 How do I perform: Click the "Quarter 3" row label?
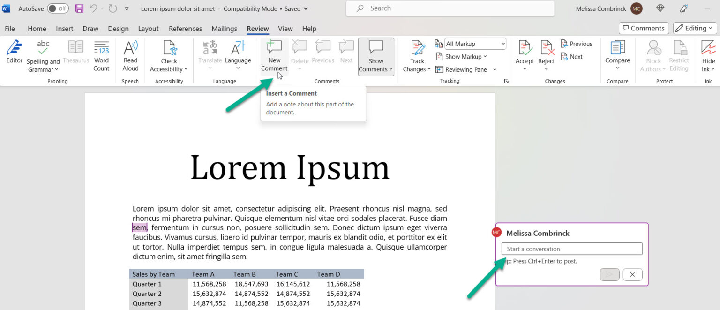click(147, 303)
